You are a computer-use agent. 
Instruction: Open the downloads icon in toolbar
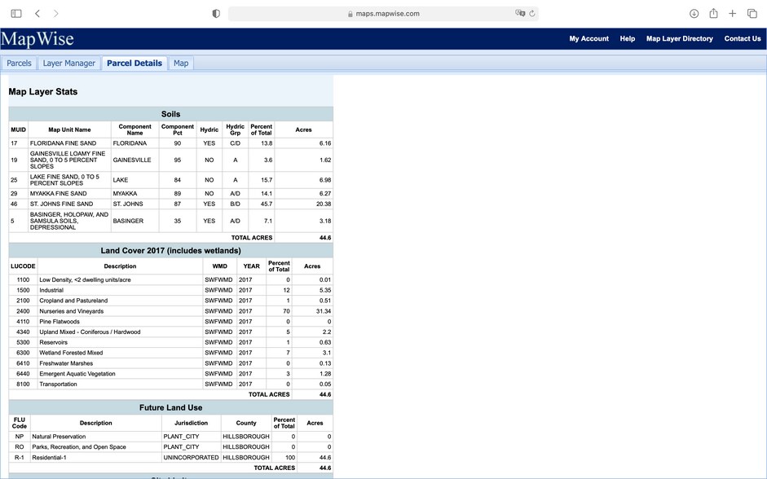[694, 14]
